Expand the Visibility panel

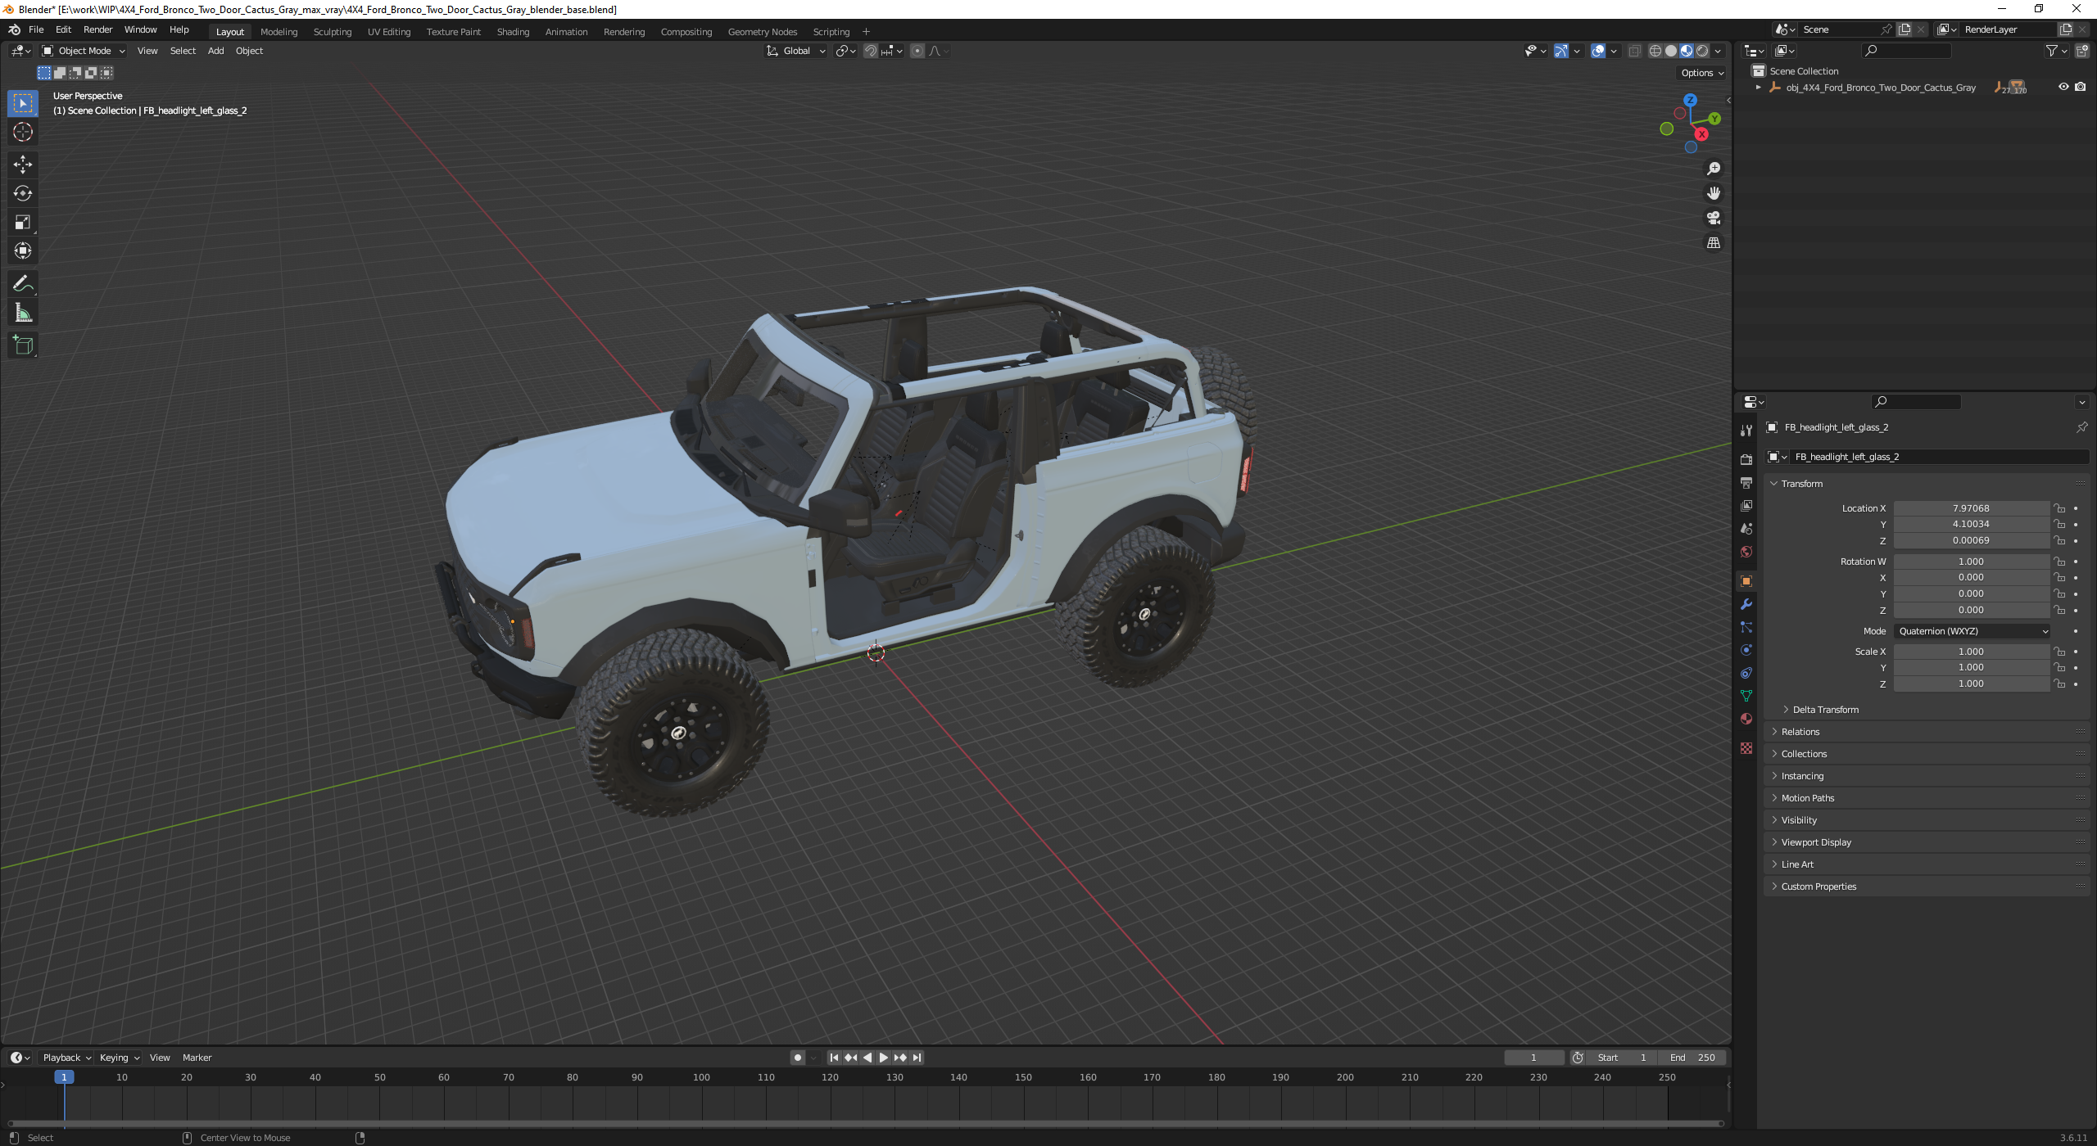click(x=1799, y=820)
